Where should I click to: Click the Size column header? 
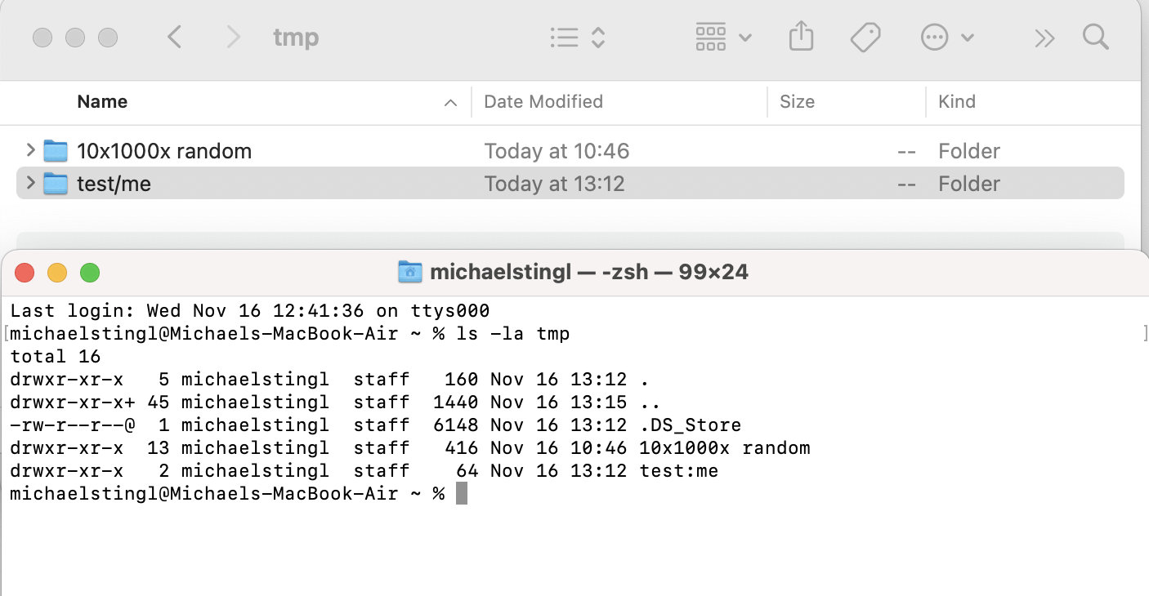[x=797, y=101]
